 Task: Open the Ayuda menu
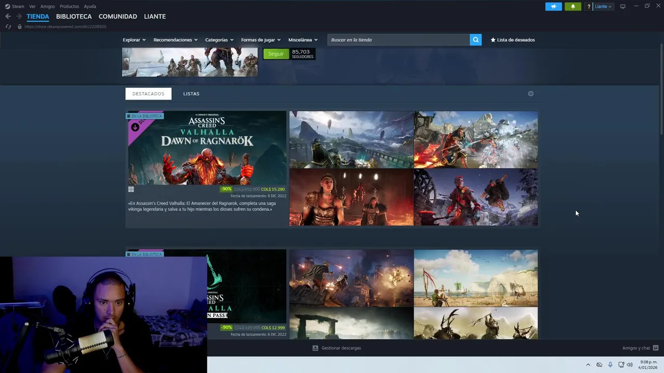[x=90, y=6]
